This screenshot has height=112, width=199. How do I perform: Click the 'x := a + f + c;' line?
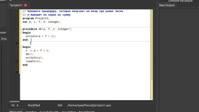click(38, 50)
